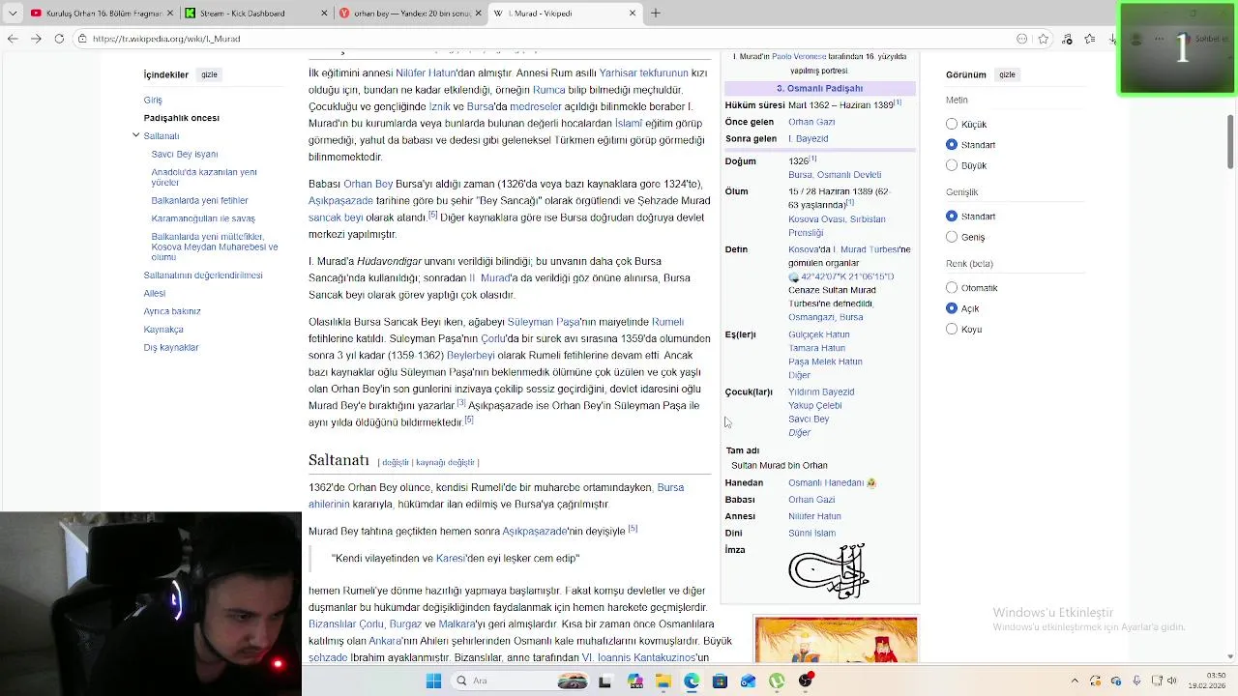Jump to Dış kaynaklar in contents

pyautogui.click(x=171, y=347)
